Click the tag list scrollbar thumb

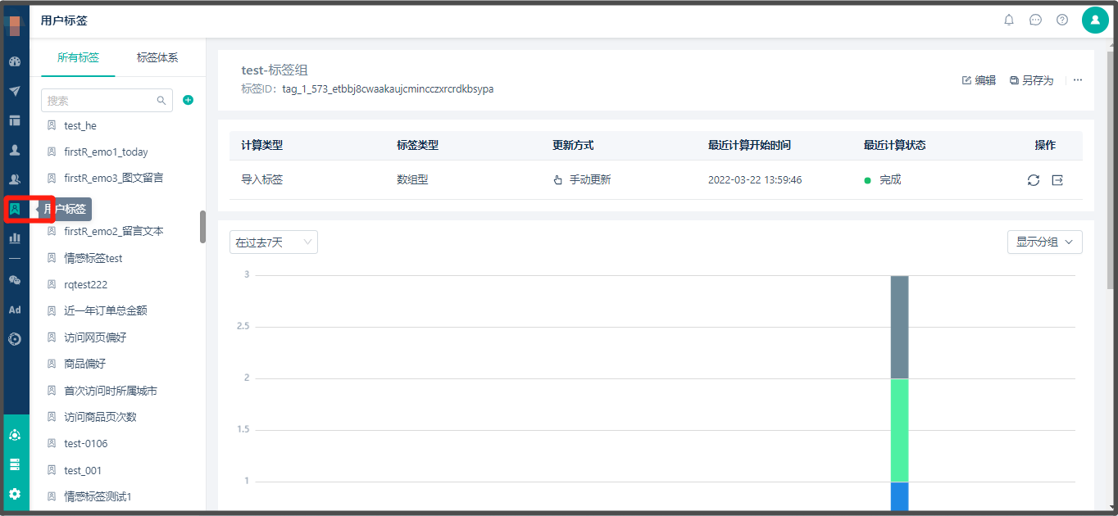point(202,227)
